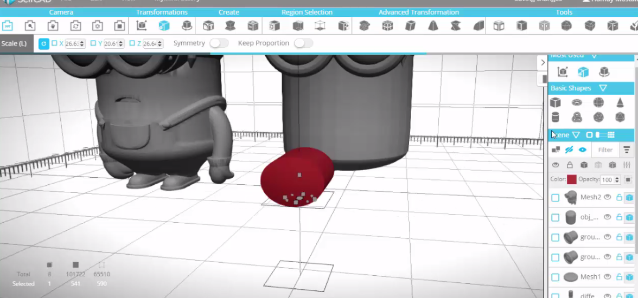The height and width of the screenshot is (298, 638).
Task: Open the Create toolbar group
Action: [x=229, y=12]
